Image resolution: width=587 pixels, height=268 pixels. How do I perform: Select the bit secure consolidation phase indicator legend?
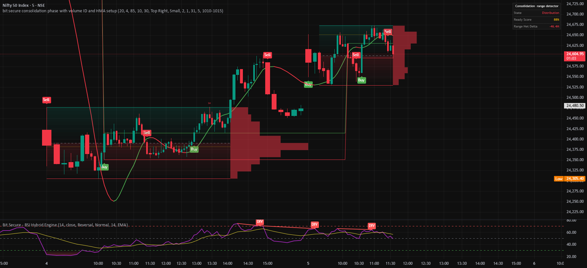coord(113,11)
